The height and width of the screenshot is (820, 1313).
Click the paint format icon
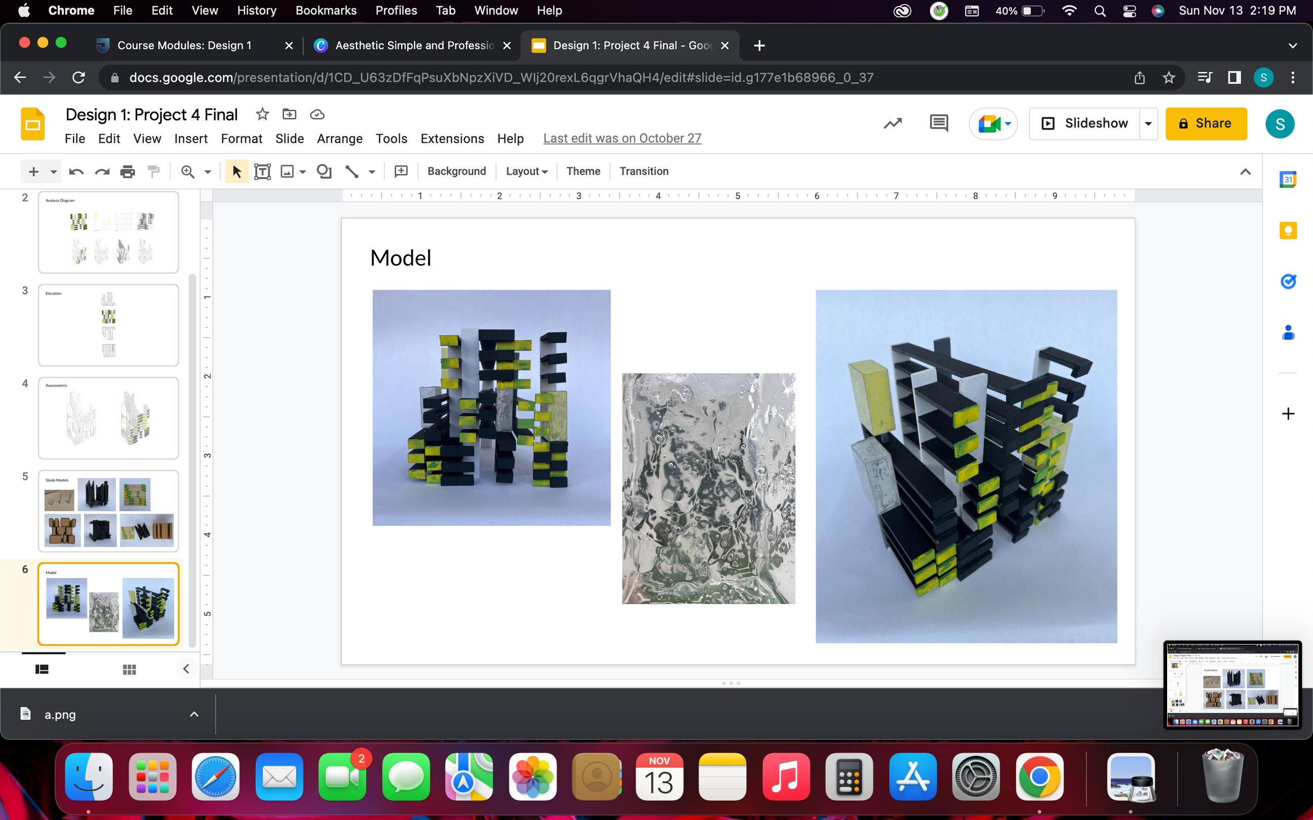[154, 172]
